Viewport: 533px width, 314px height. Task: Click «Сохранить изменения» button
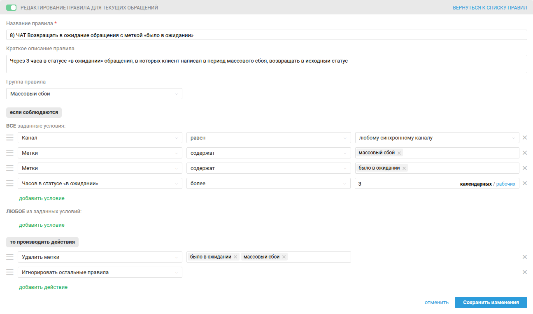[491, 302]
